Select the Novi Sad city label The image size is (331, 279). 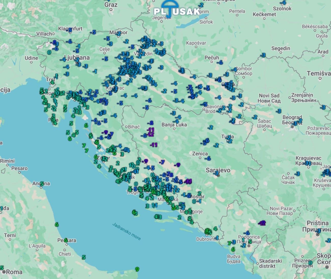pos(269,96)
